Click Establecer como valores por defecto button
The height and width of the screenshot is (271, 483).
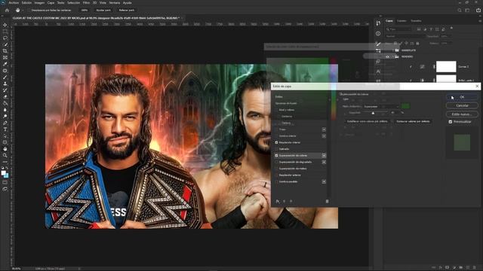(368, 121)
